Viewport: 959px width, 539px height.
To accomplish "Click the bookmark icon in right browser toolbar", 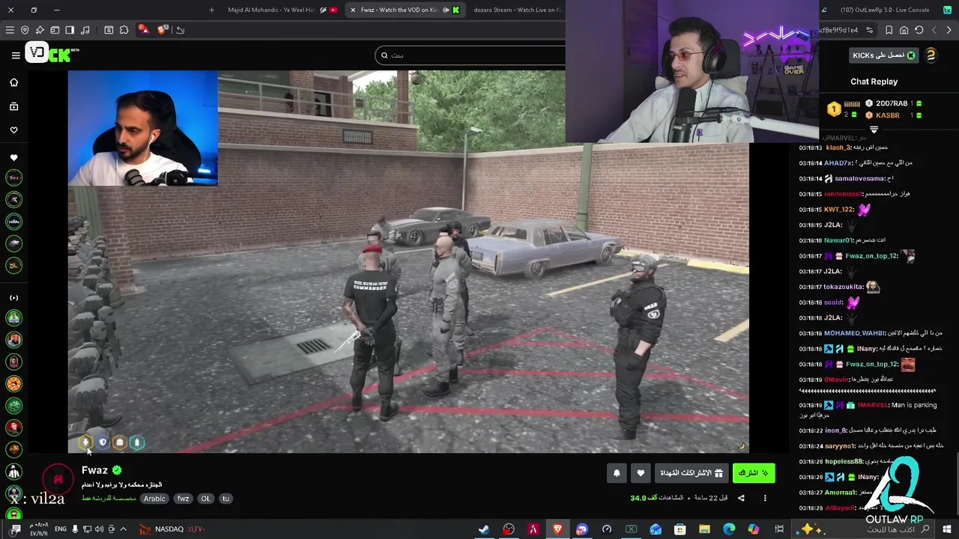I will click(889, 30).
